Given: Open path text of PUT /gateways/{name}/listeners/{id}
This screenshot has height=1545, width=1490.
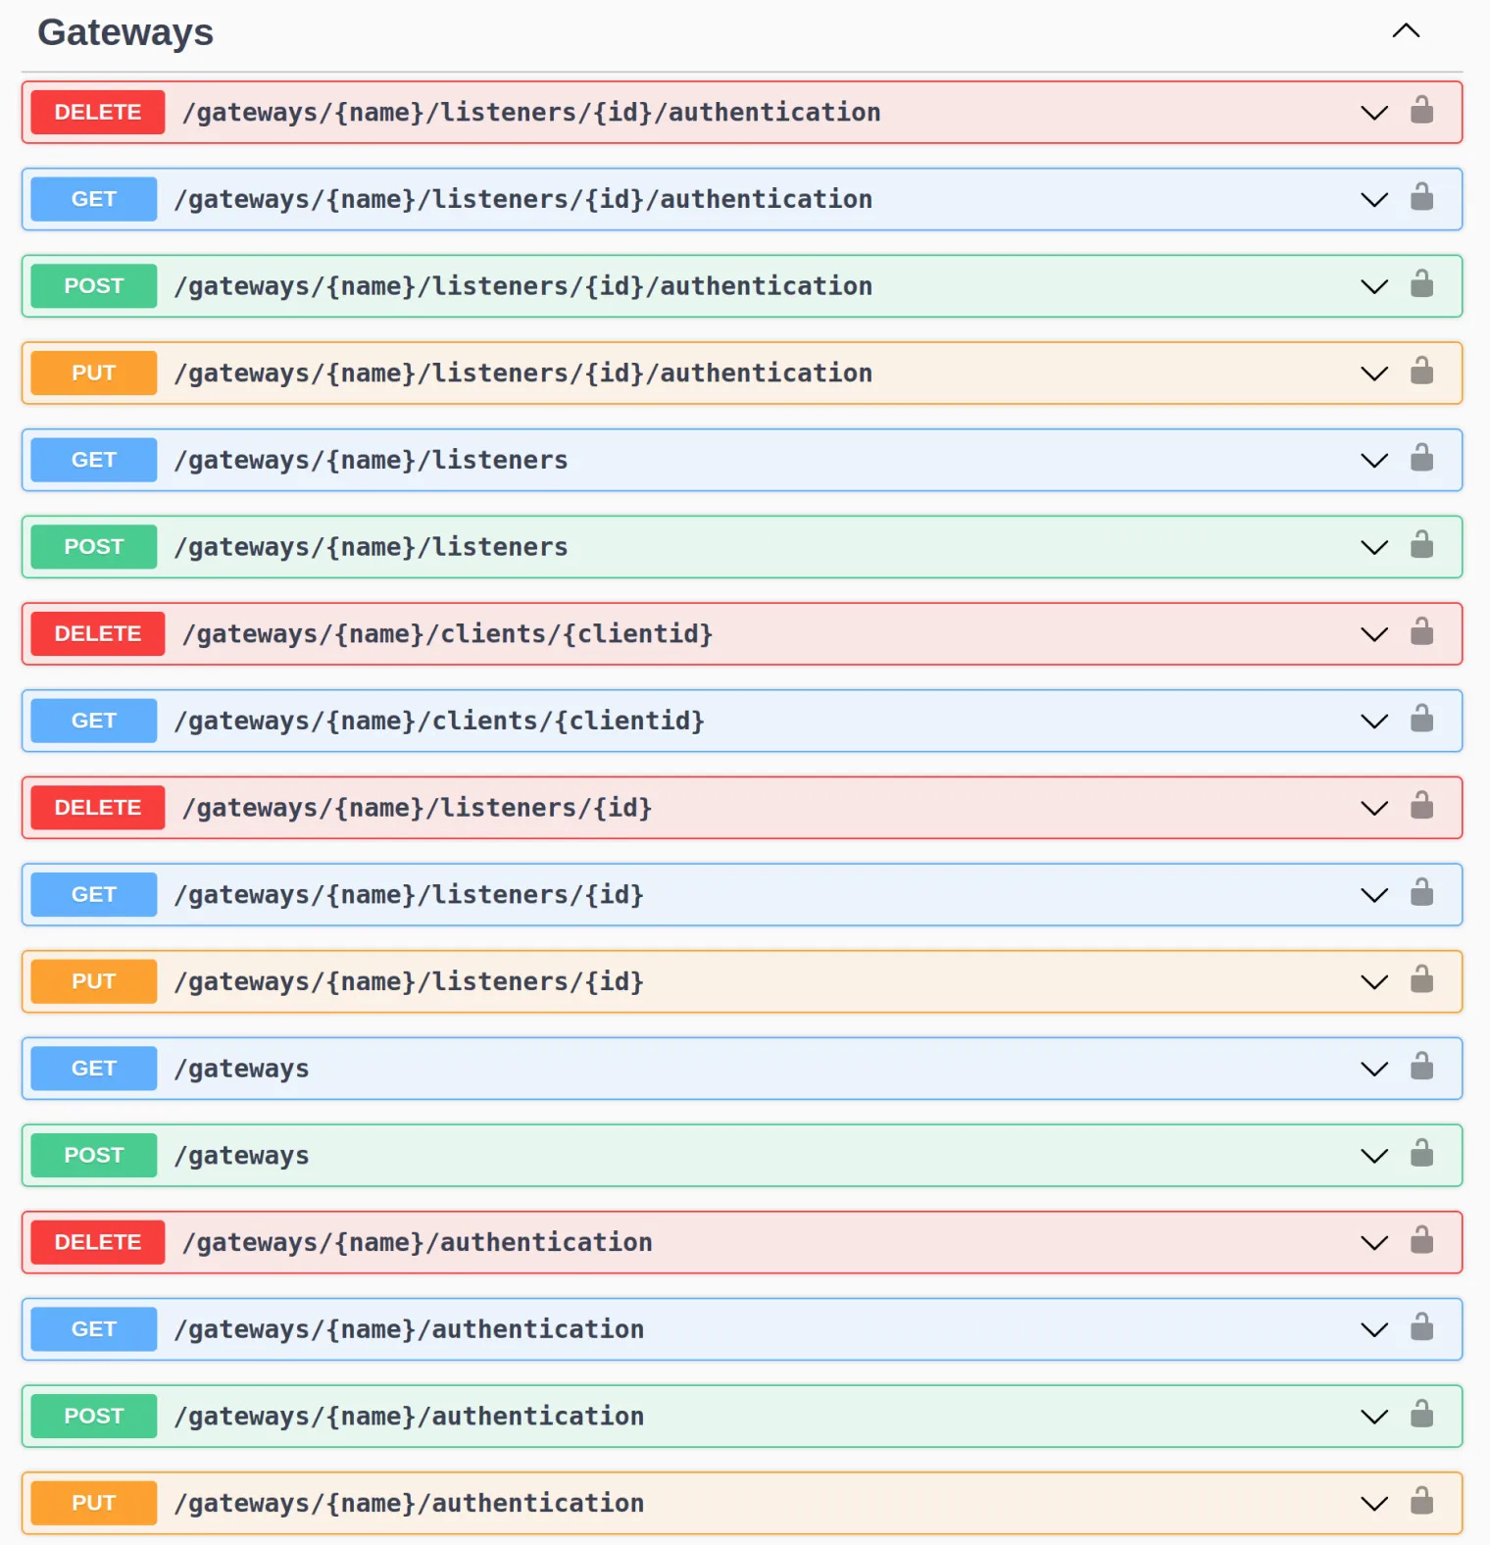Looking at the screenshot, I should (x=409, y=982).
